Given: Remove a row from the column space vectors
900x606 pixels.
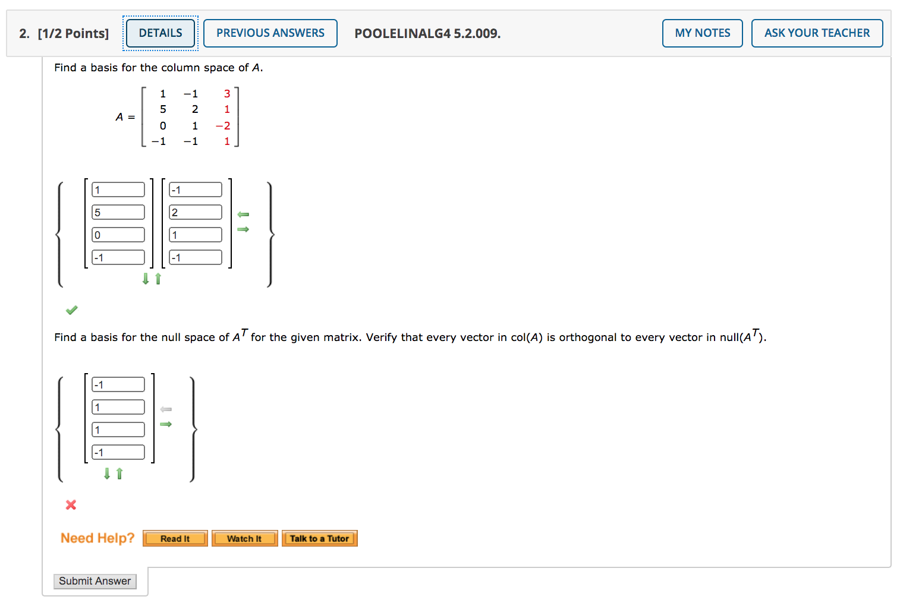Looking at the screenshot, I should click(157, 279).
